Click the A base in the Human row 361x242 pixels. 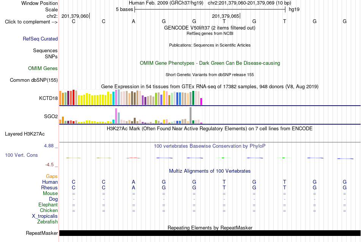(x=133, y=182)
